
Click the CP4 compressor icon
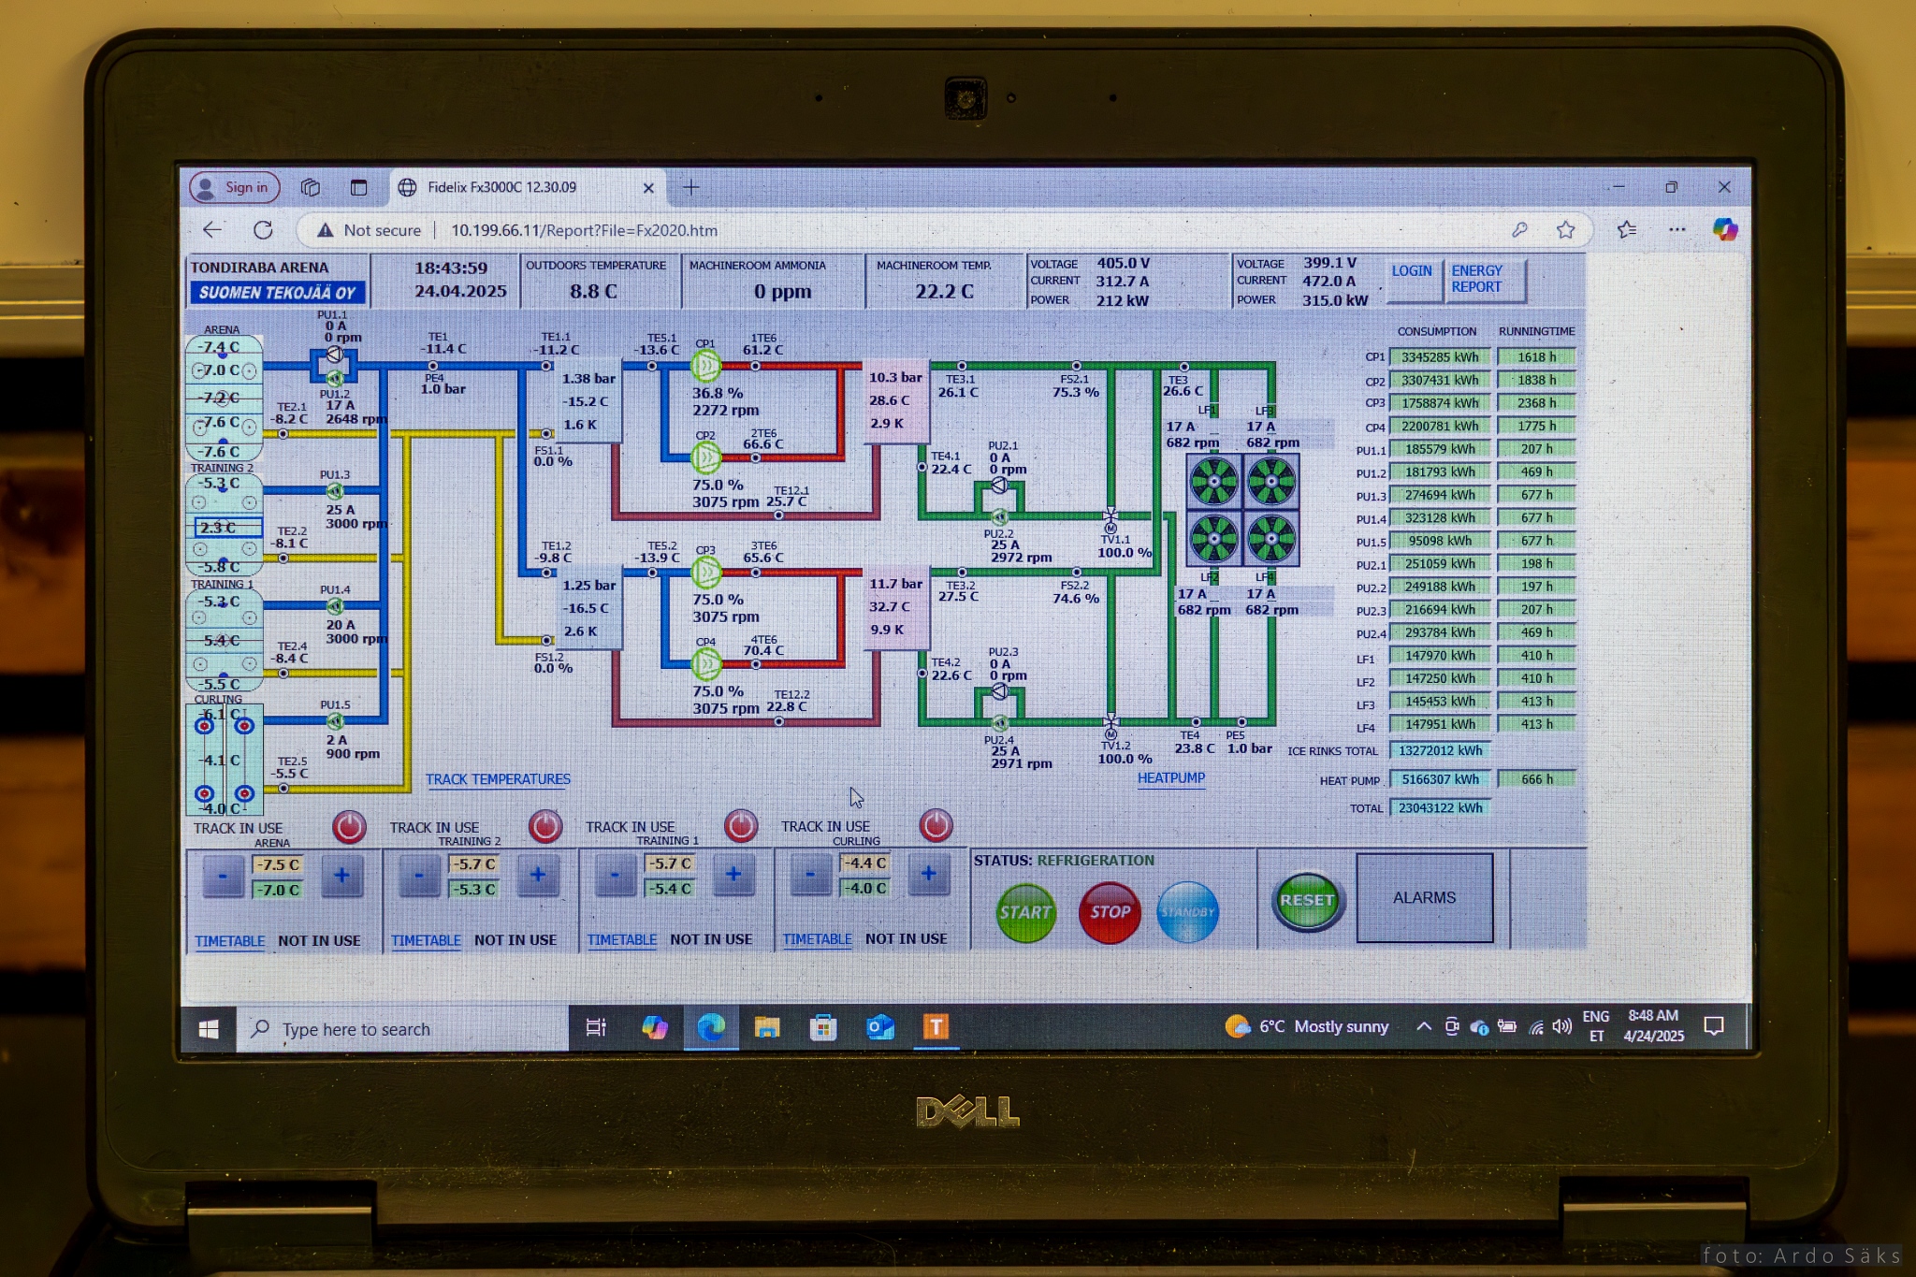coord(706,664)
